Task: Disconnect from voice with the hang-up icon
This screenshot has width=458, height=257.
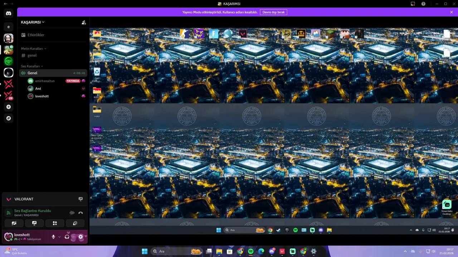Action: coord(81,213)
